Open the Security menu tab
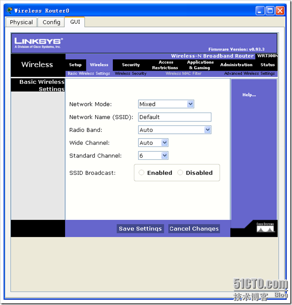The image size is (292, 305). coord(131,65)
